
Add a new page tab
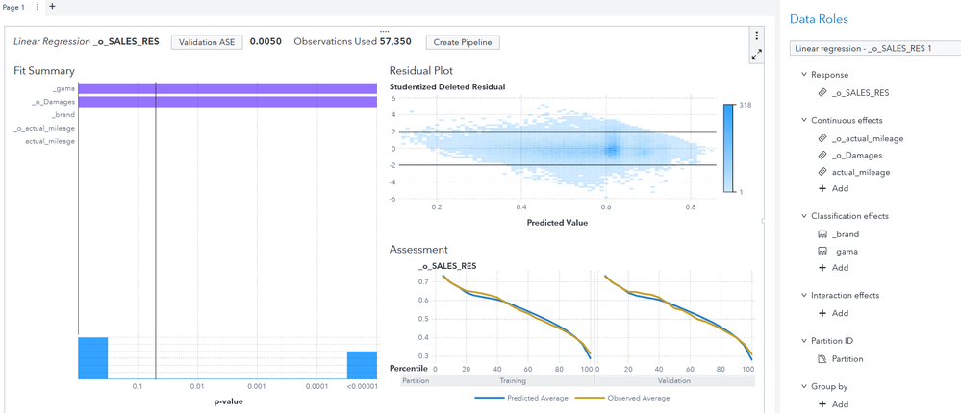click(x=52, y=7)
